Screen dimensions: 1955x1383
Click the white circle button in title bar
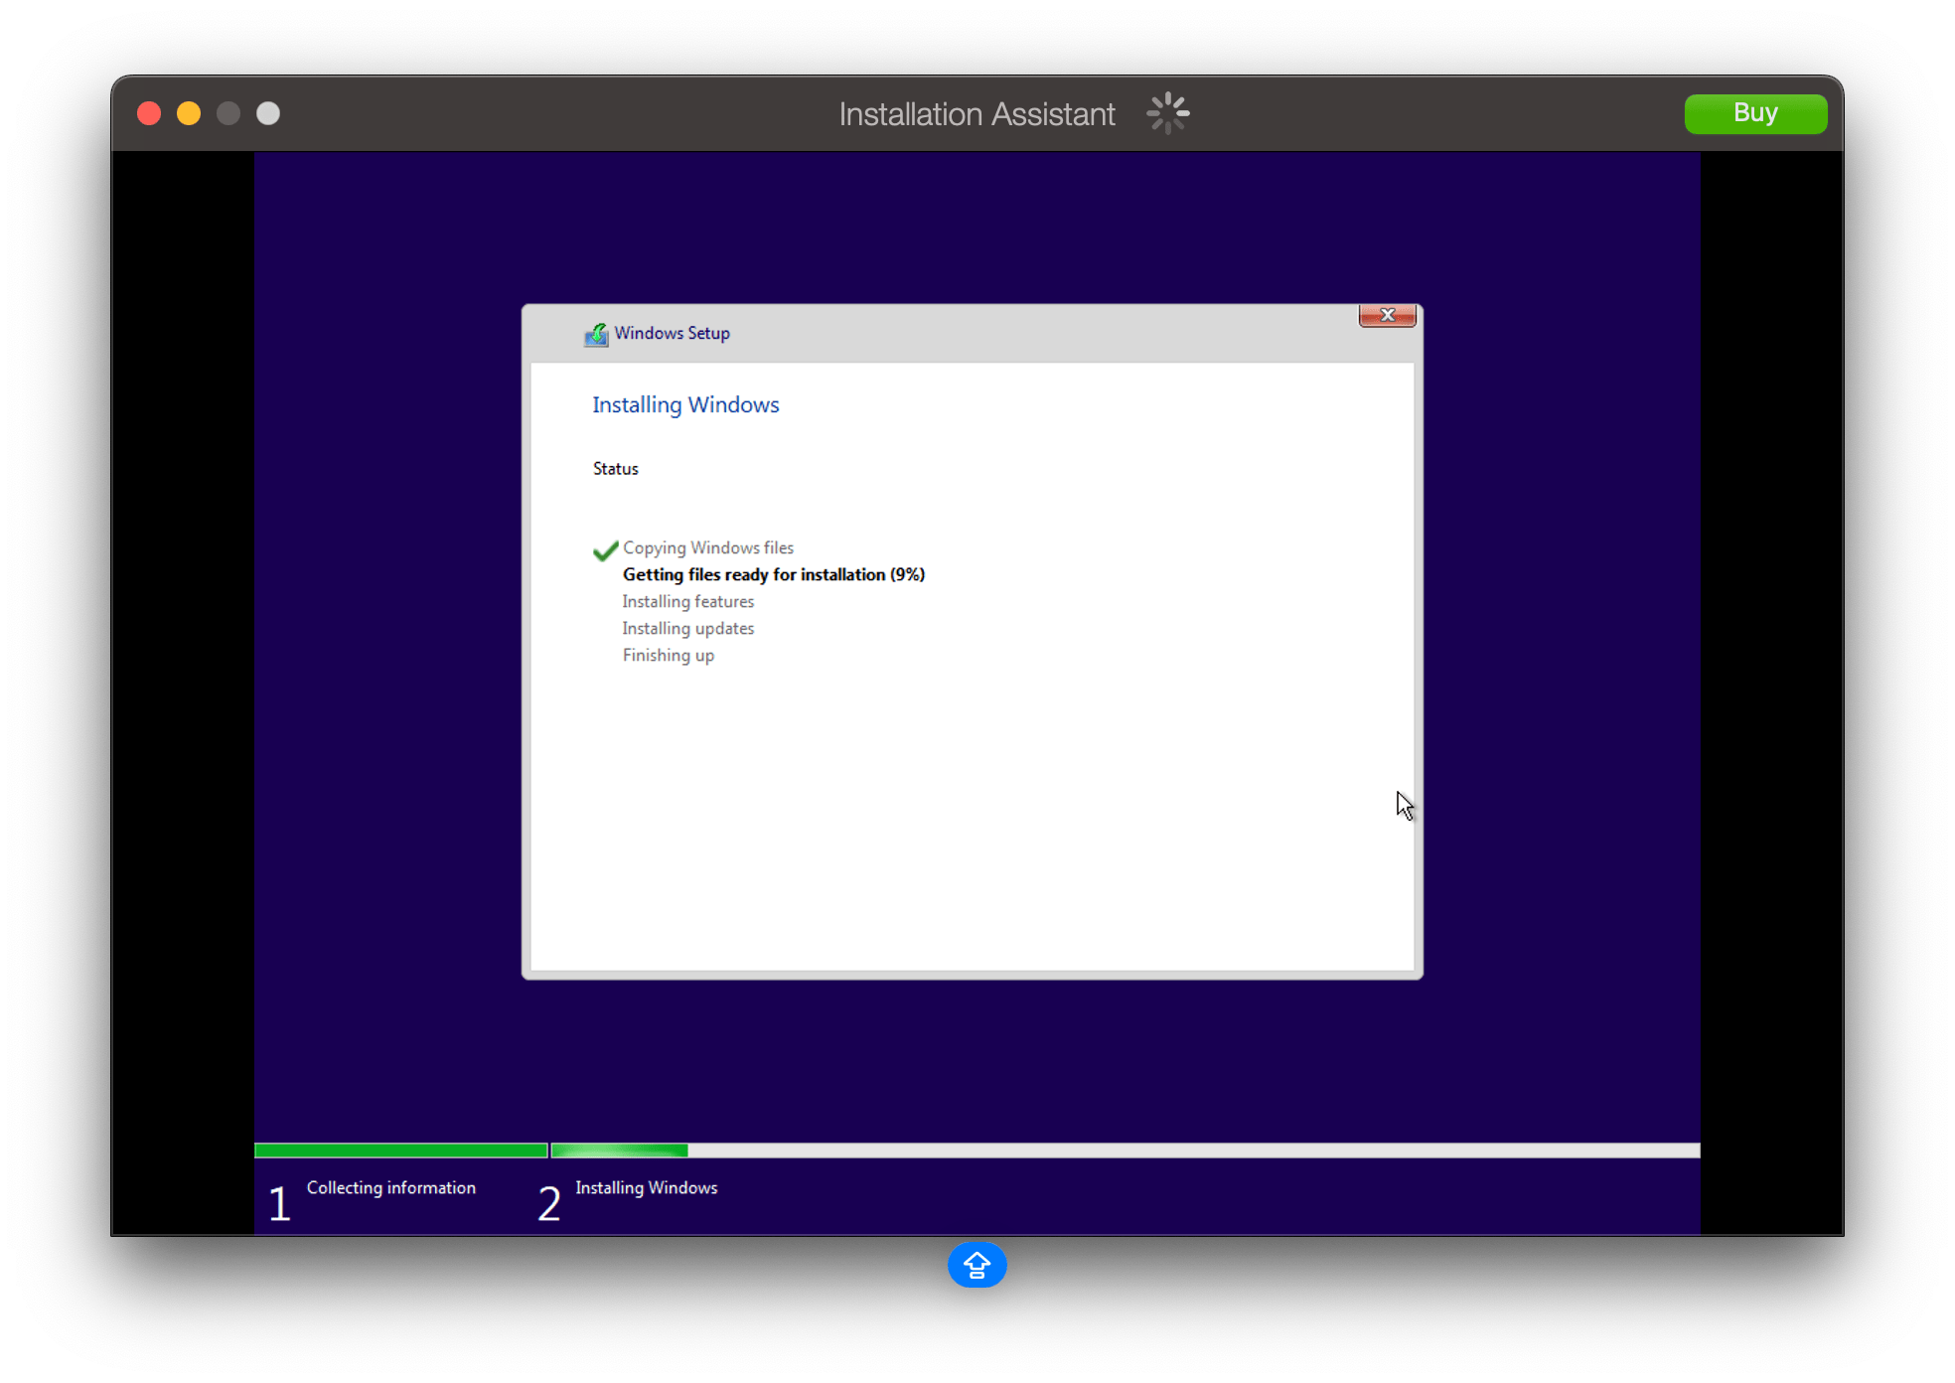pos(268,113)
